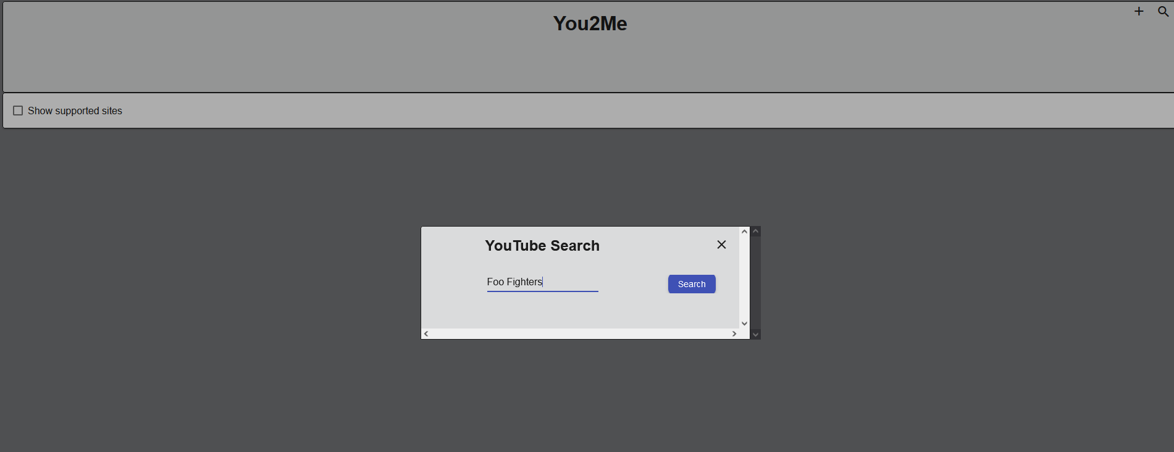Click the inner scrollbar down arrow
1174x452 pixels.
(x=744, y=324)
